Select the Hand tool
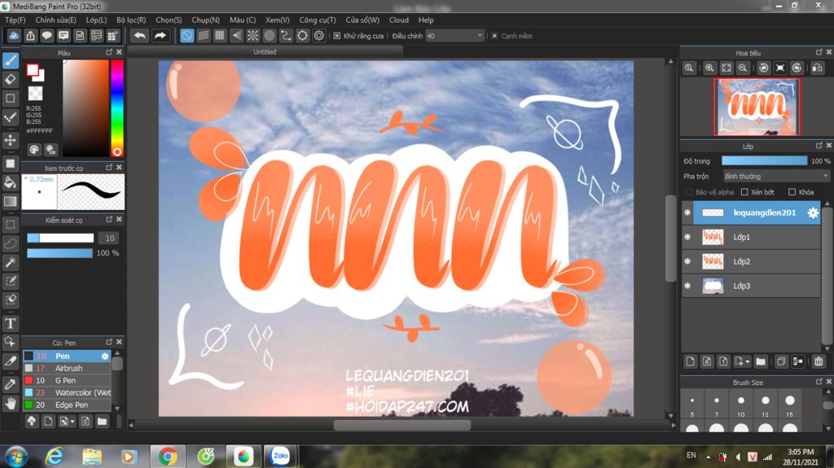834x468 pixels. pos(10,403)
